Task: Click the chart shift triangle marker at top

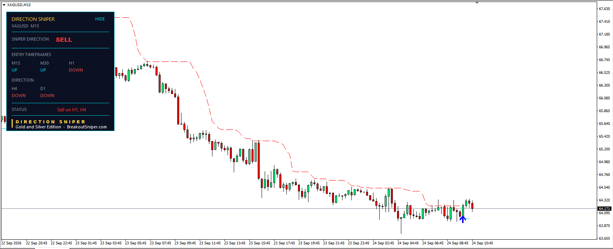Action: point(477,3)
